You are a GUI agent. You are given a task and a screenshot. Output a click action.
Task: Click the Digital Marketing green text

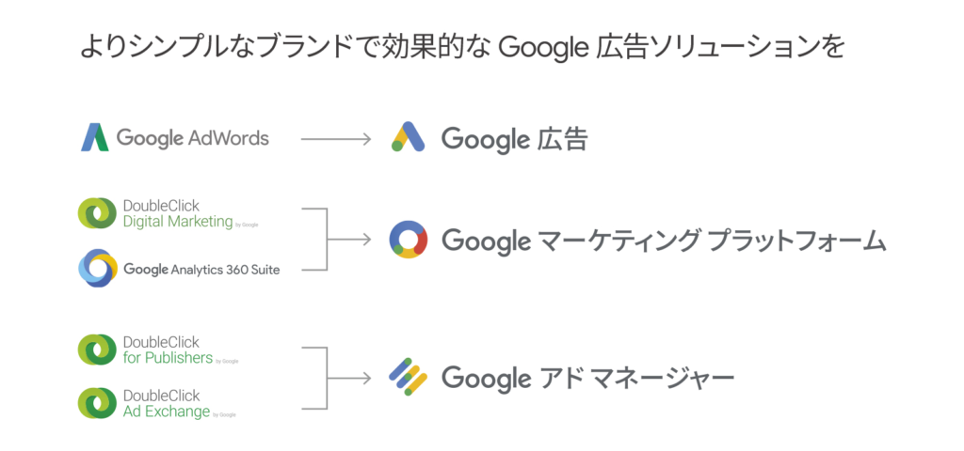tap(178, 223)
